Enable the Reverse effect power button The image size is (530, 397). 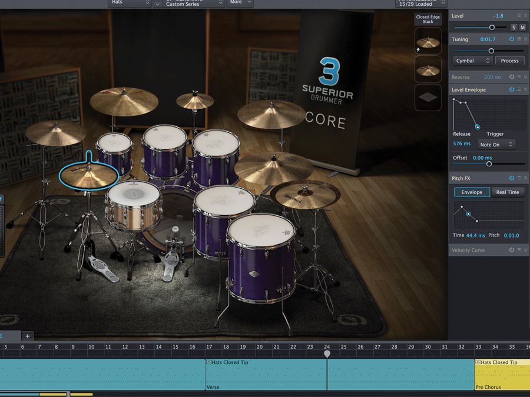[x=511, y=77]
